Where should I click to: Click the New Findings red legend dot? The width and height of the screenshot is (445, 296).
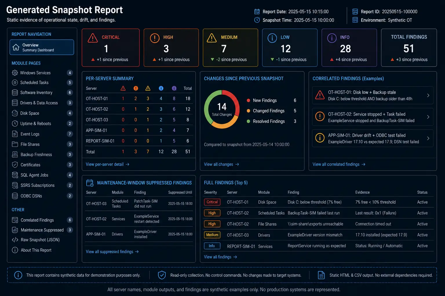(248, 100)
